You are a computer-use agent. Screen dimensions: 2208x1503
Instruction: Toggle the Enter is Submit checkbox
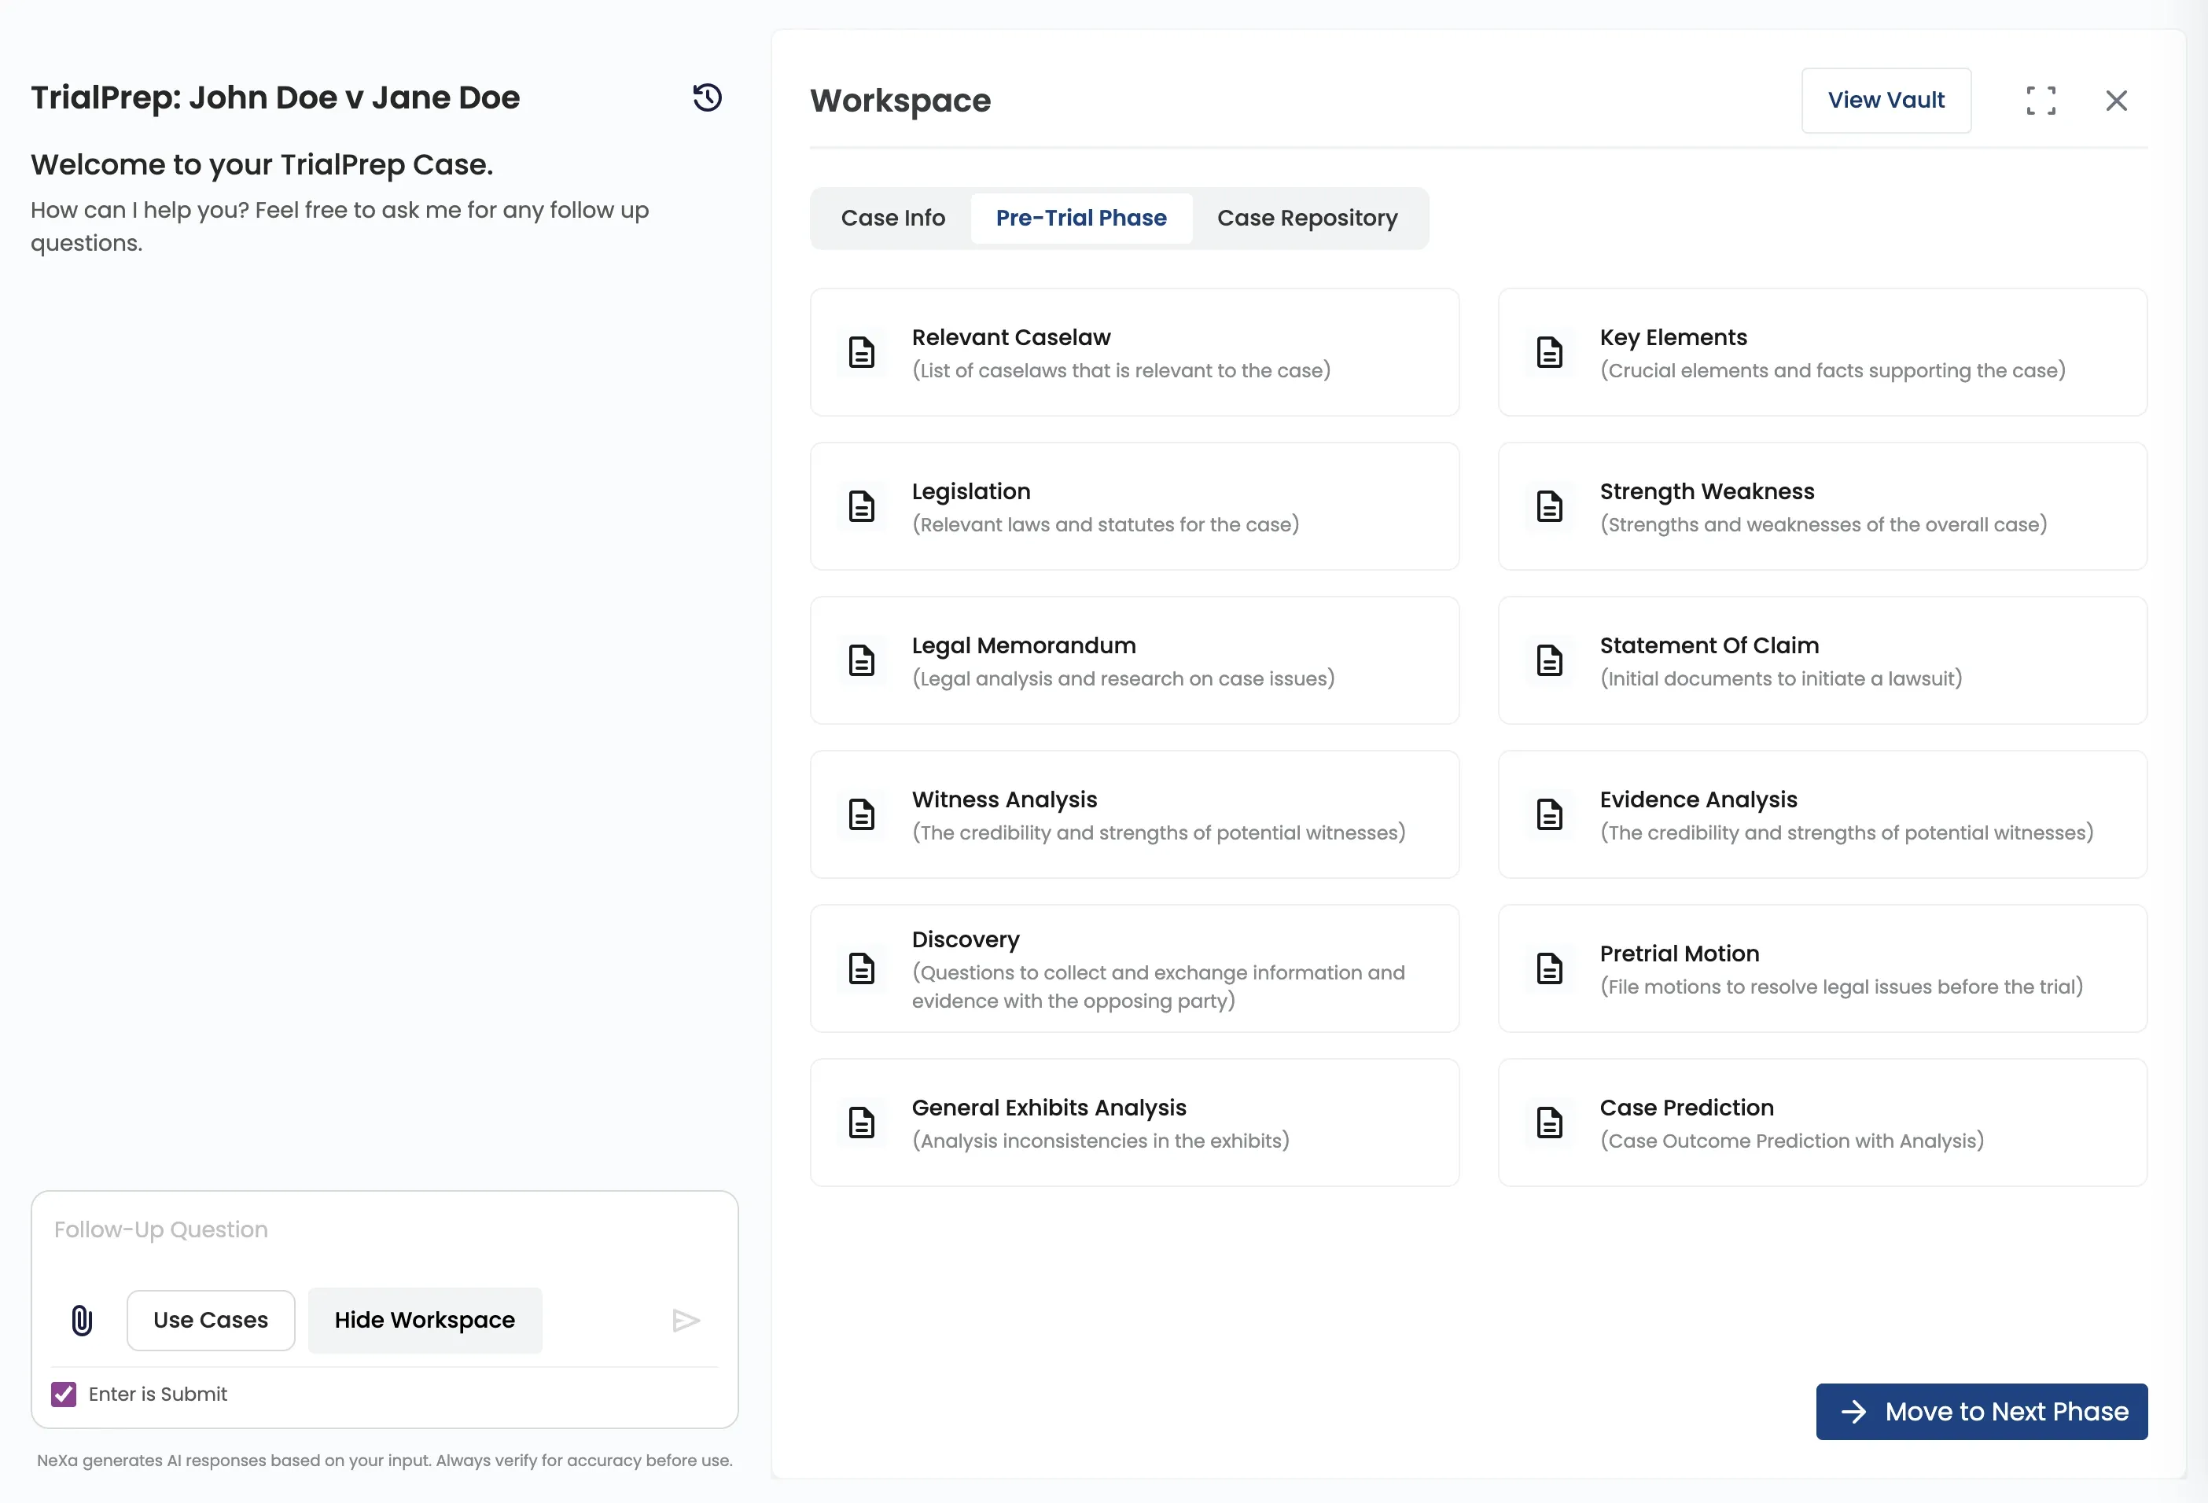[64, 1394]
